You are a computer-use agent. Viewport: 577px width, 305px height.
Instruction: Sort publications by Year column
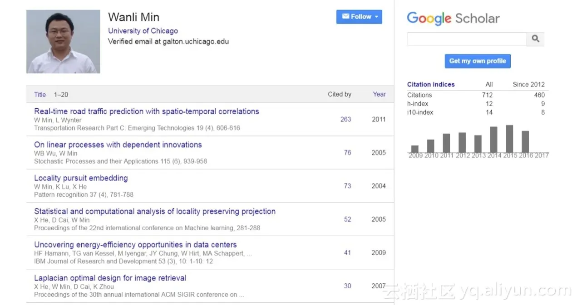pos(379,94)
